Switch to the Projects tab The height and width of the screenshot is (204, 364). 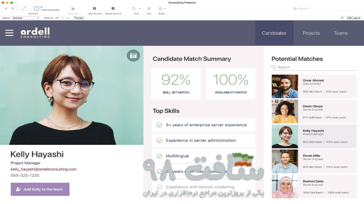pyautogui.click(x=311, y=33)
